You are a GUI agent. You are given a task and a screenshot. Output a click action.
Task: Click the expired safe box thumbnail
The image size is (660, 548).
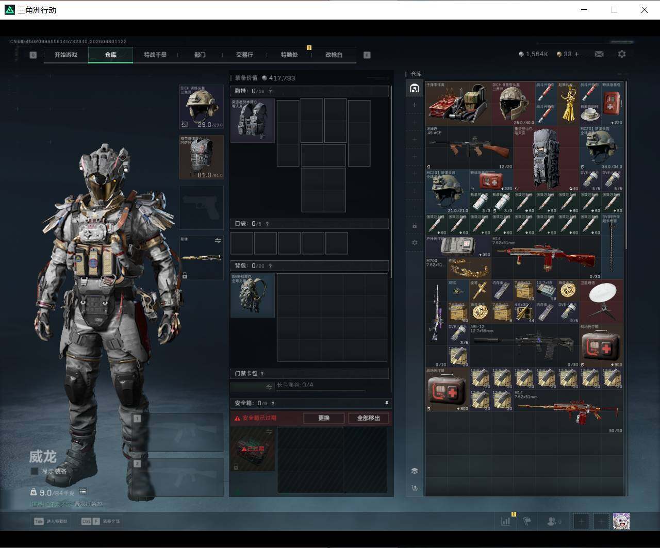[252, 449]
